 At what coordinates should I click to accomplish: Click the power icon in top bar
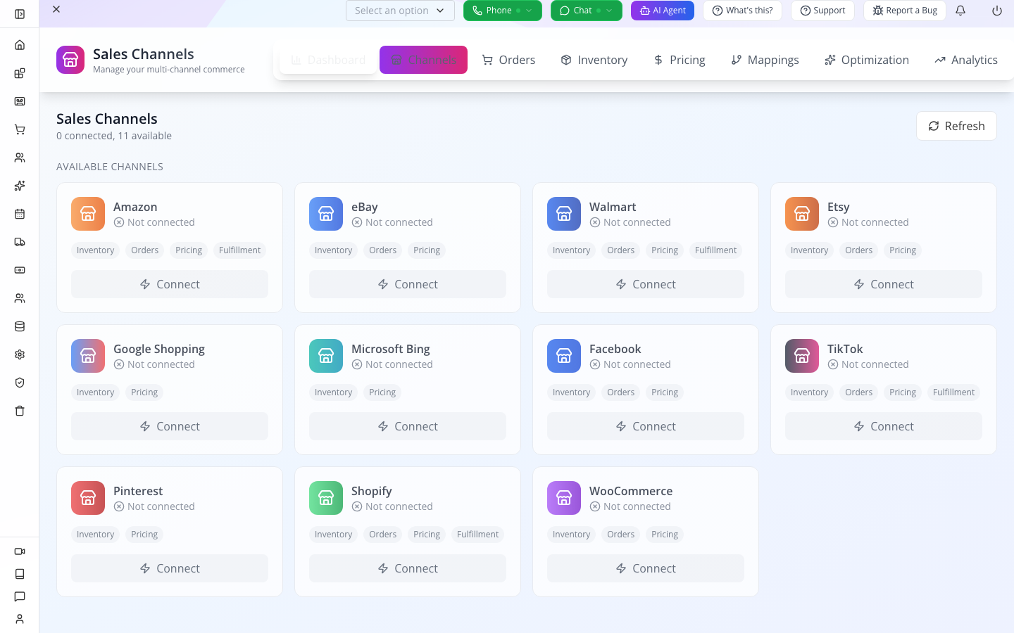coord(997,11)
